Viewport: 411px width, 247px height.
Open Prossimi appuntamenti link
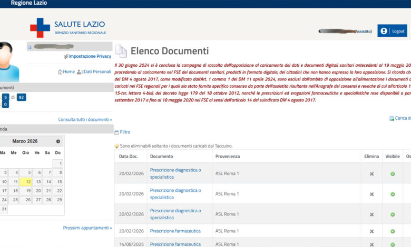(87, 228)
